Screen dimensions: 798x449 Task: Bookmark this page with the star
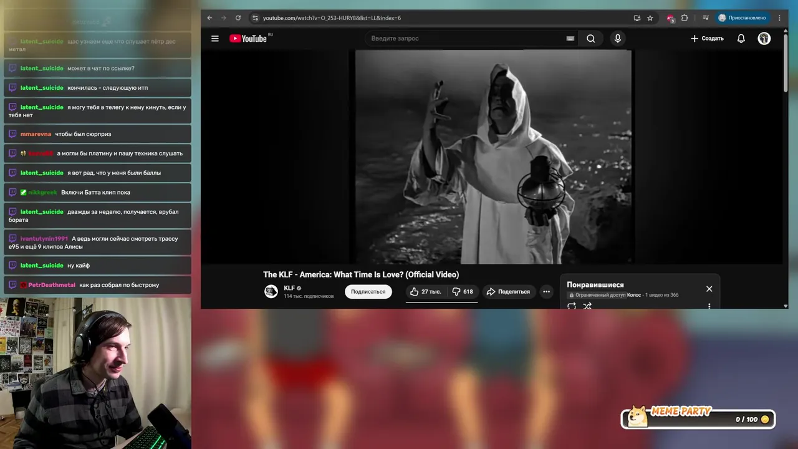650,18
